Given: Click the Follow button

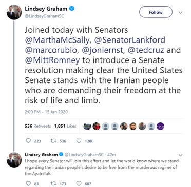Looking at the screenshot, I should [x=156, y=12].
